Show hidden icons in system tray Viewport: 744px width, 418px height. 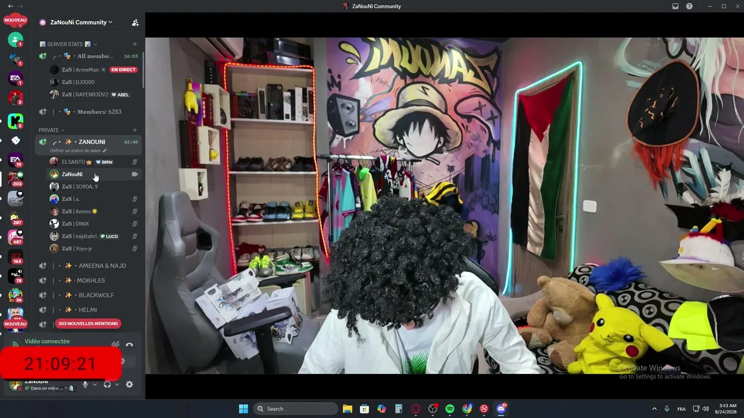pos(654,409)
